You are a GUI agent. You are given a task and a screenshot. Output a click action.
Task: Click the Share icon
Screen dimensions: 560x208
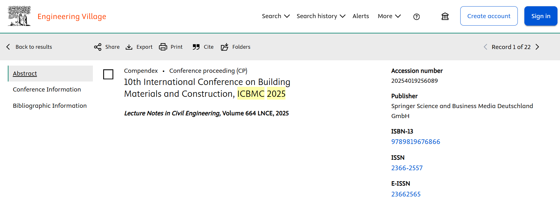pos(98,47)
